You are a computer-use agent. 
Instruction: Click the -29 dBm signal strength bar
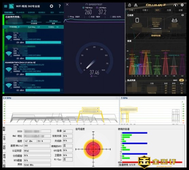pyautogui.click(x=43, y=42)
